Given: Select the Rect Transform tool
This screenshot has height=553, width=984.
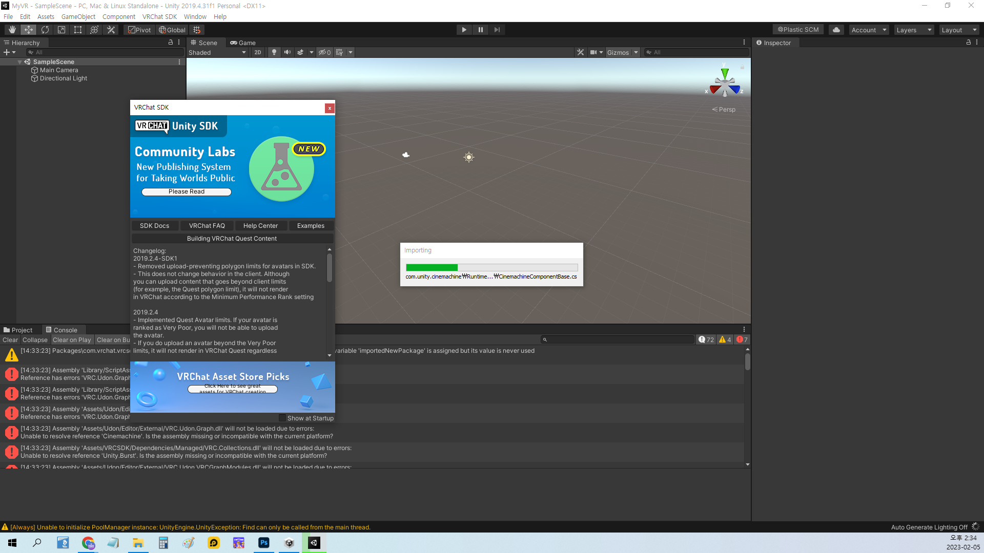Looking at the screenshot, I should click(x=78, y=30).
